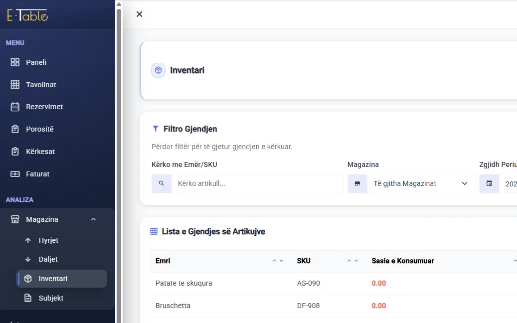
Task: Sort ascending by SKU column
Action: coord(349,261)
